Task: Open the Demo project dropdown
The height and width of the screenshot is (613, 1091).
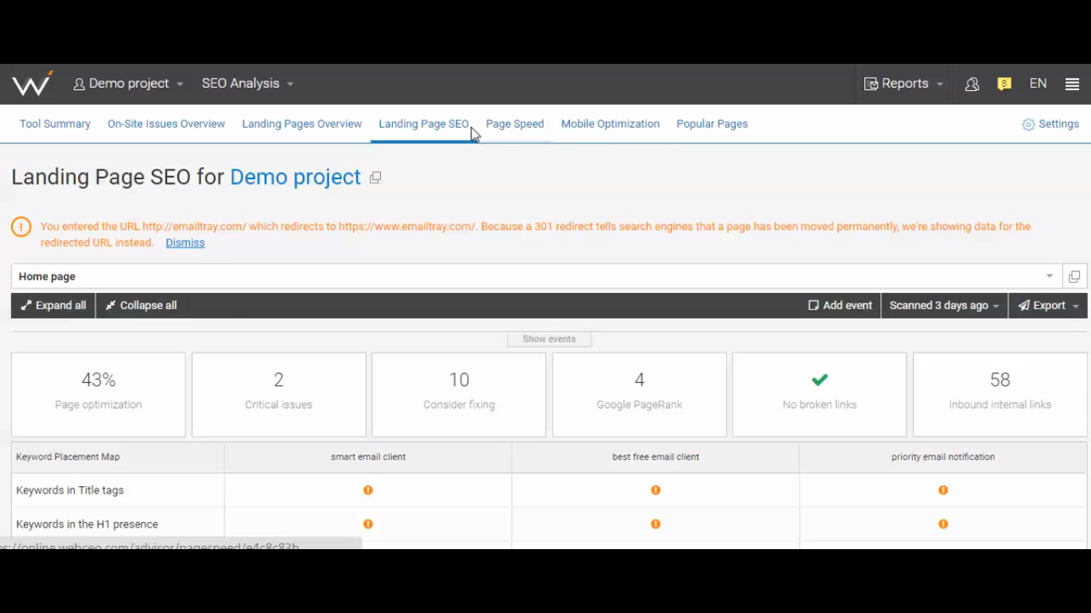Action: pyautogui.click(x=129, y=84)
